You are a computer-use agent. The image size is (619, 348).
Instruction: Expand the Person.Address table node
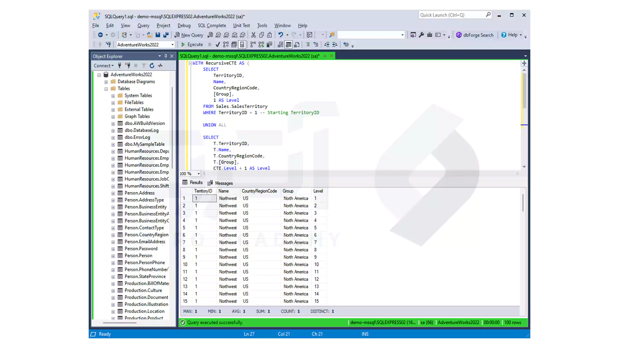113,193
